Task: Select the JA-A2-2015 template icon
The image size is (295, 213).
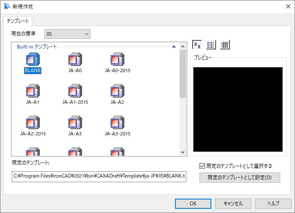Action: coord(33,122)
